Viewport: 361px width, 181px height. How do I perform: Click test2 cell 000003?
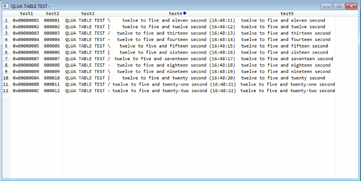tap(52, 33)
